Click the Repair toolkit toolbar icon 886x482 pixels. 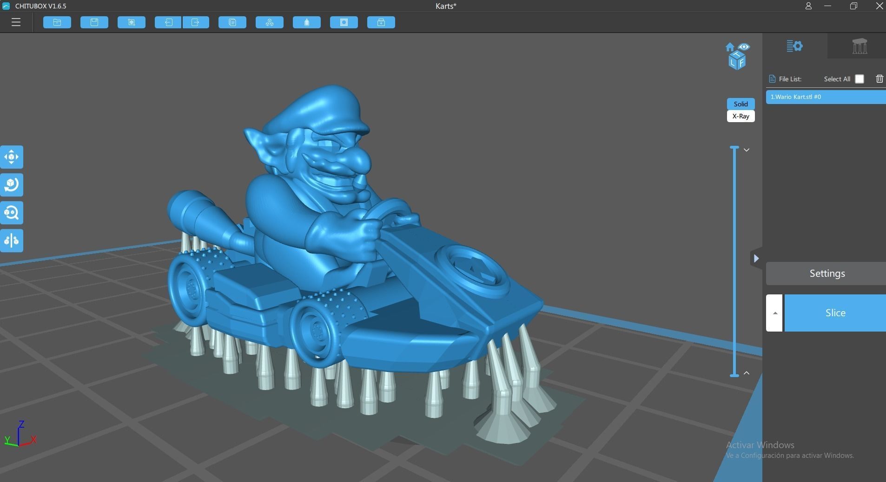pos(381,22)
